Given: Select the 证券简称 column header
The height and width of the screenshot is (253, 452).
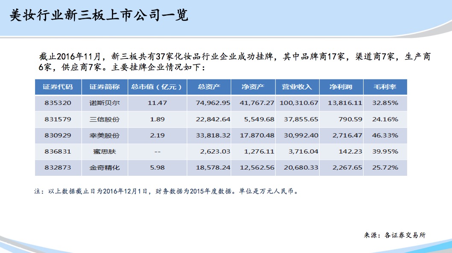Looking at the screenshot, I should tap(105, 87).
